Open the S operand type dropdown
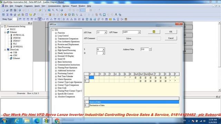Screen dimensions: 221x124 pos(104,49)
